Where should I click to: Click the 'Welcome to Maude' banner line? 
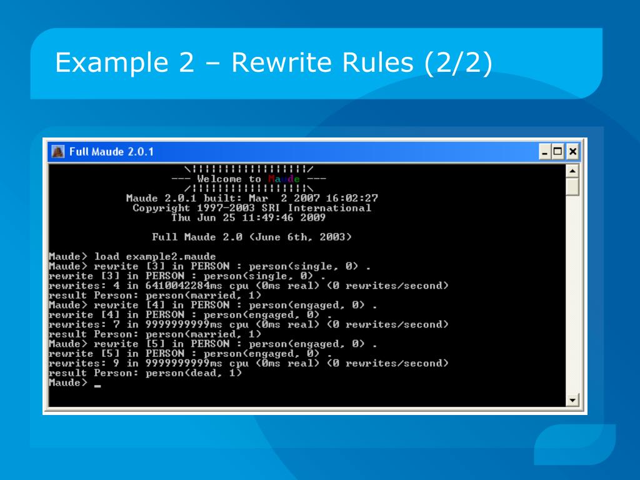pyautogui.click(x=249, y=179)
